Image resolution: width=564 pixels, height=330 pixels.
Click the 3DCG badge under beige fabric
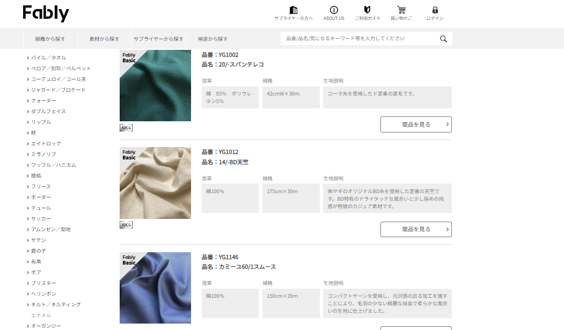[x=126, y=225]
